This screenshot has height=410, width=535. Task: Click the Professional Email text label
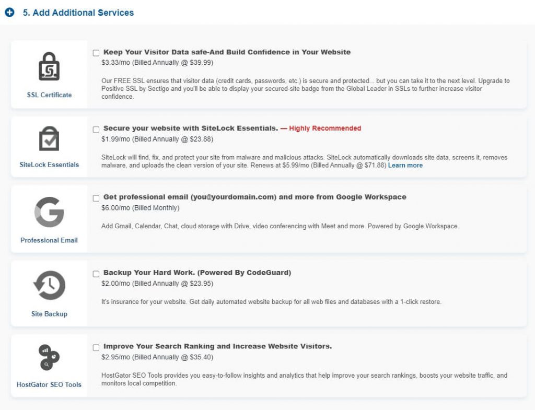pyautogui.click(x=49, y=240)
